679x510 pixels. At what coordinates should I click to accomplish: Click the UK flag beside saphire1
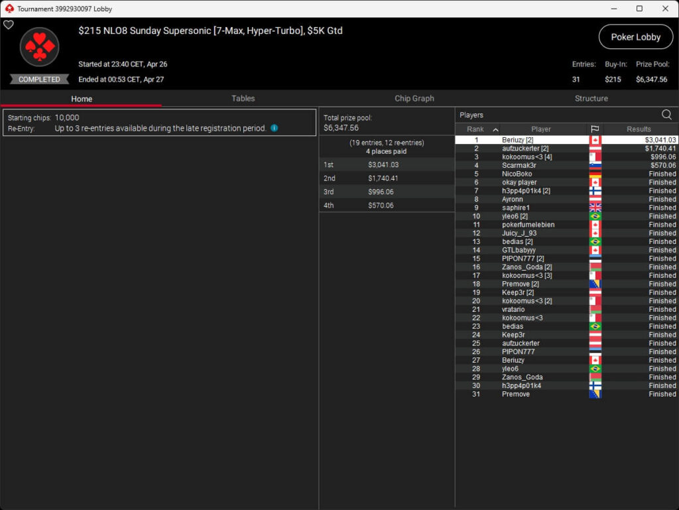595,208
